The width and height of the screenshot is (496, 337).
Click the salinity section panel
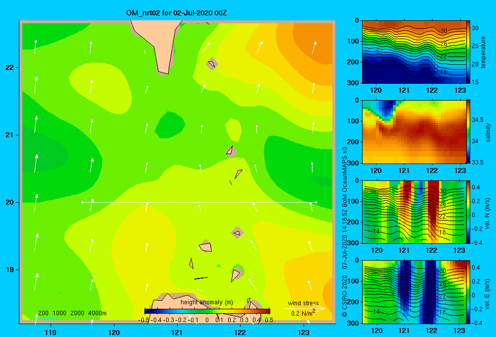(414, 132)
